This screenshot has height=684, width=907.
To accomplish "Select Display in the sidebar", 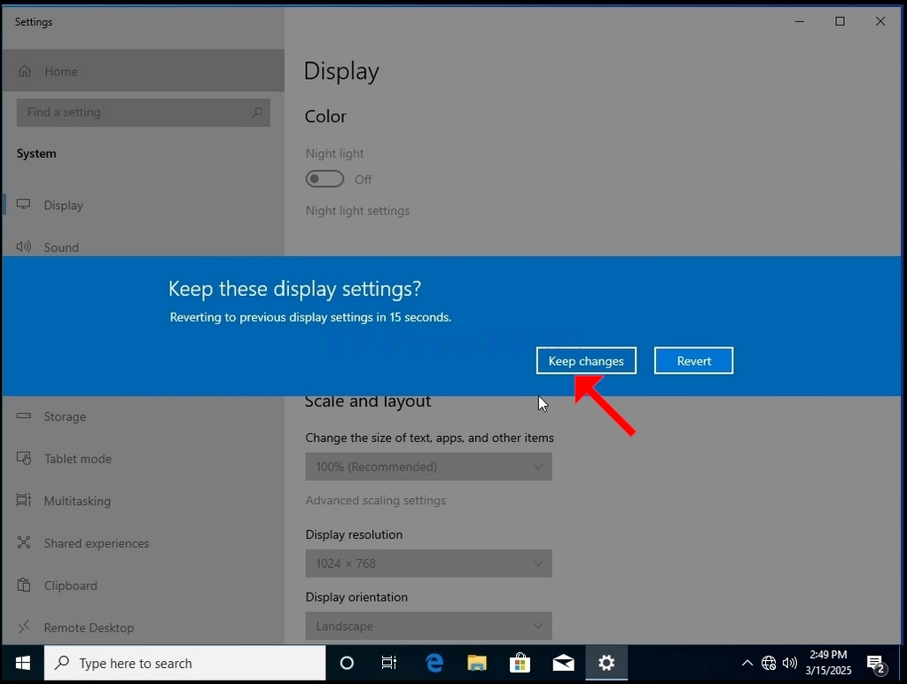I will [143, 206].
